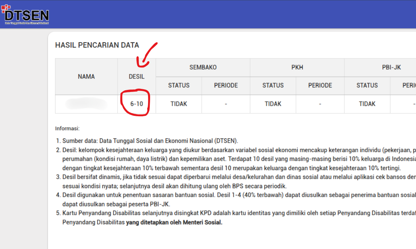
Task: Click the dash periode value under PKH
Action: pos(320,104)
